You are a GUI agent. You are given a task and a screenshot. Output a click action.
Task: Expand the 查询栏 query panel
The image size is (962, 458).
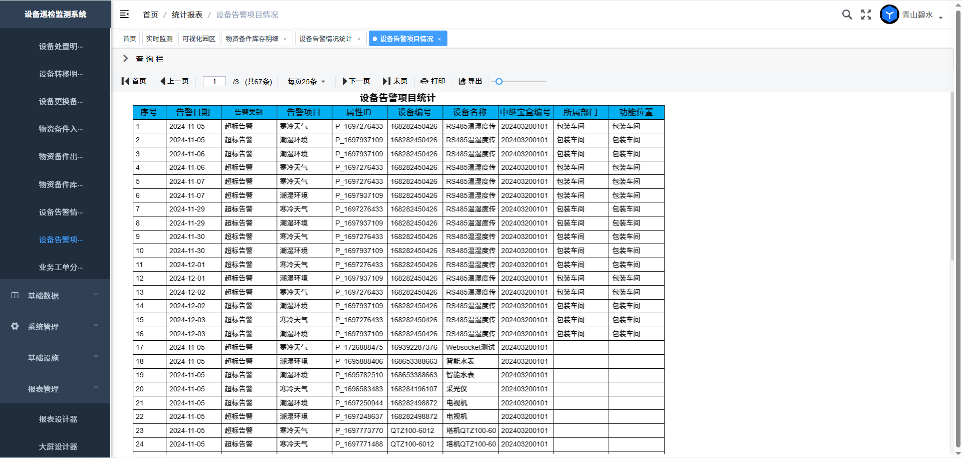(126, 59)
